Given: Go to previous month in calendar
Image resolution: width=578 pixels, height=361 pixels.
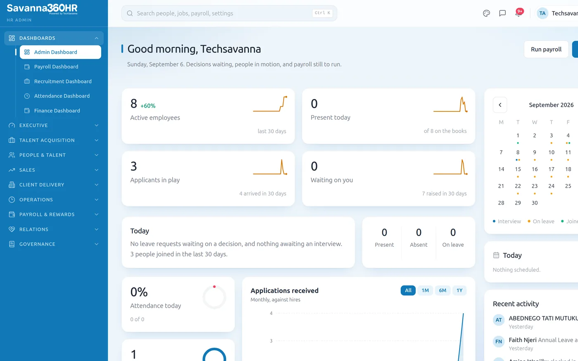Looking at the screenshot, I should 500,105.
